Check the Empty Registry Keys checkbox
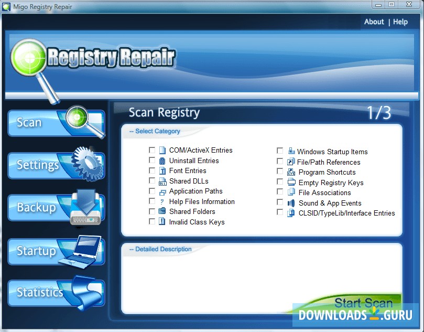The width and height of the screenshot is (424, 332). 280,181
